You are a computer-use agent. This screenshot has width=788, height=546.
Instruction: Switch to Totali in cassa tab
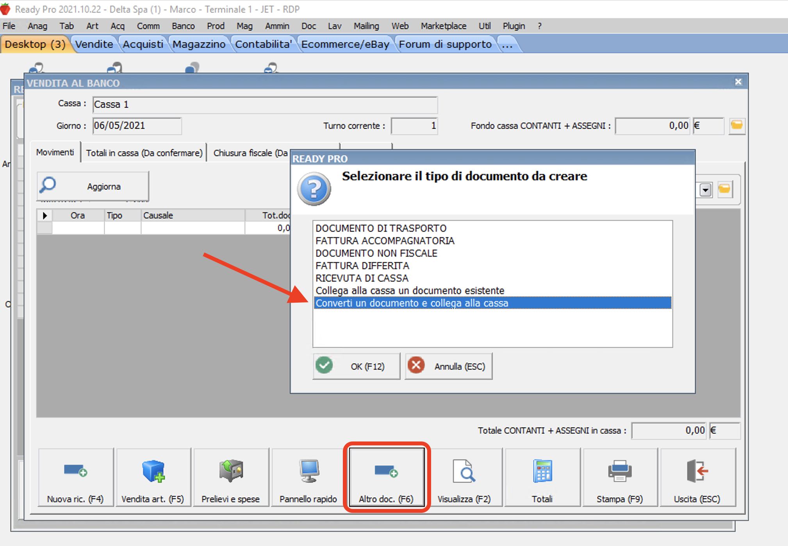pos(144,153)
